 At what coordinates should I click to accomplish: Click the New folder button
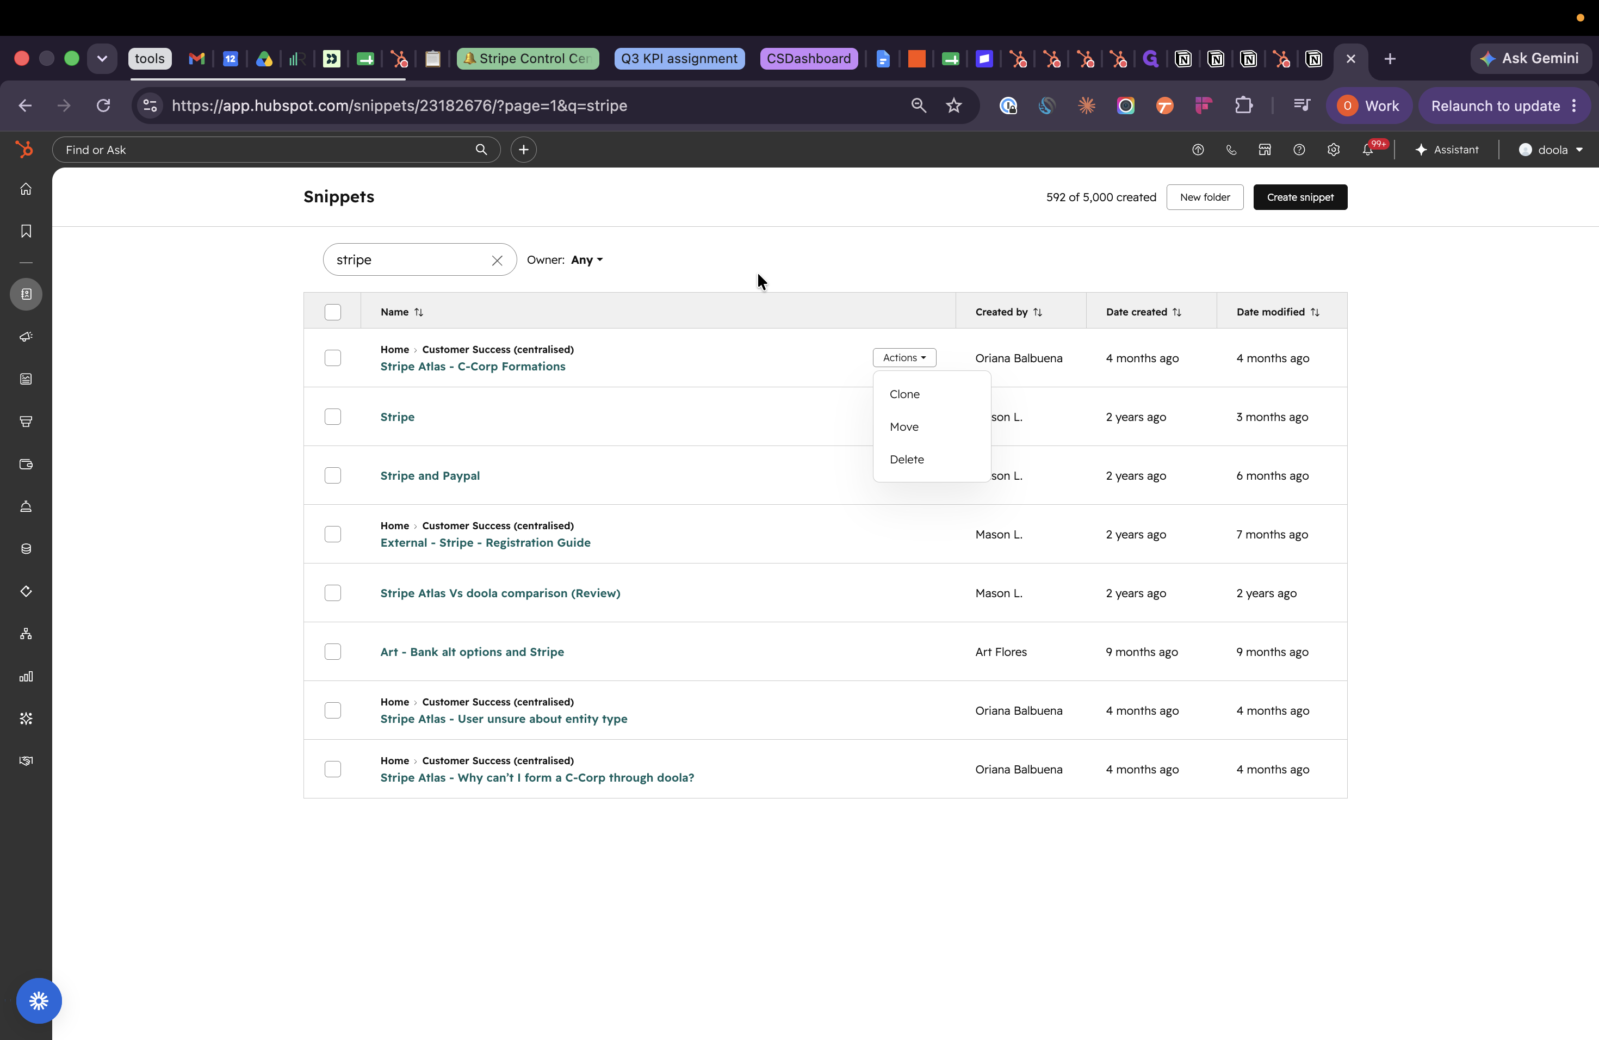tap(1205, 197)
